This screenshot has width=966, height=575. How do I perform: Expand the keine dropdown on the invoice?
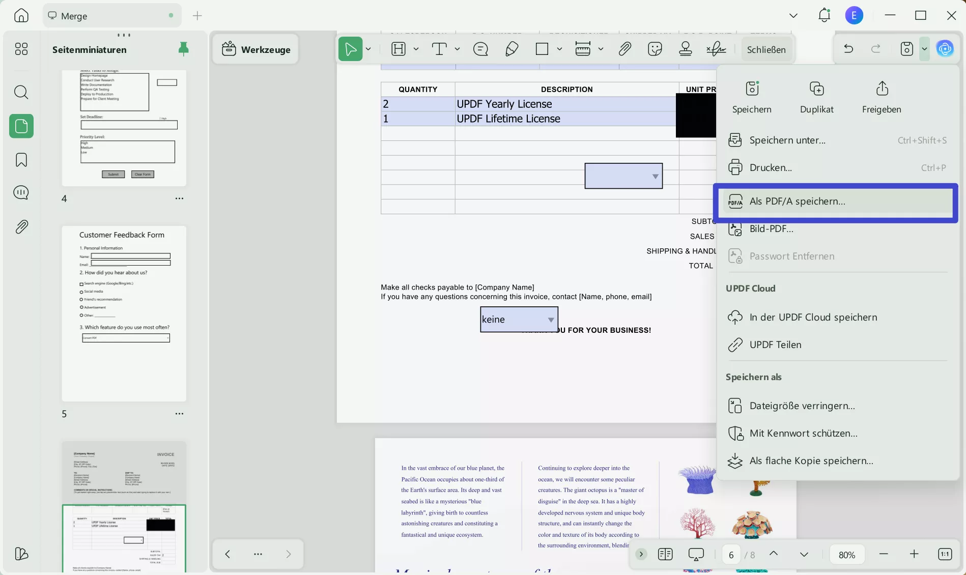coord(550,320)
